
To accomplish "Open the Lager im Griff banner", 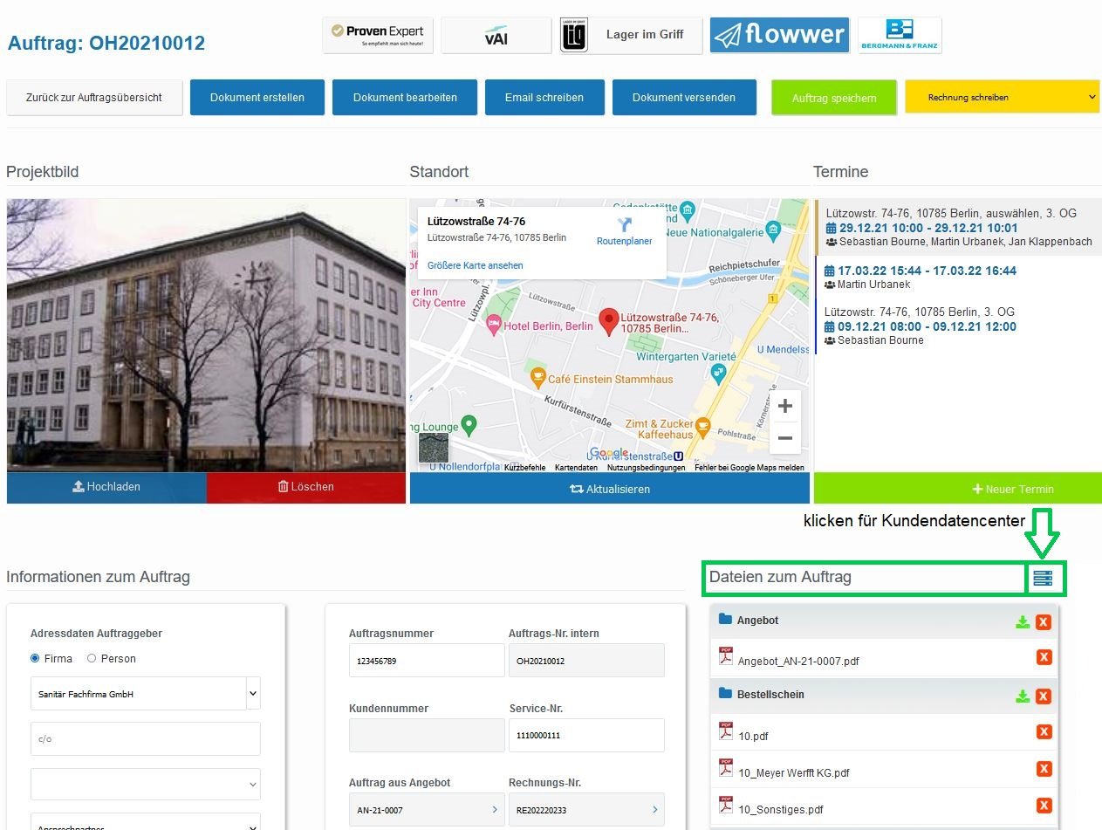I will (631, 35).
